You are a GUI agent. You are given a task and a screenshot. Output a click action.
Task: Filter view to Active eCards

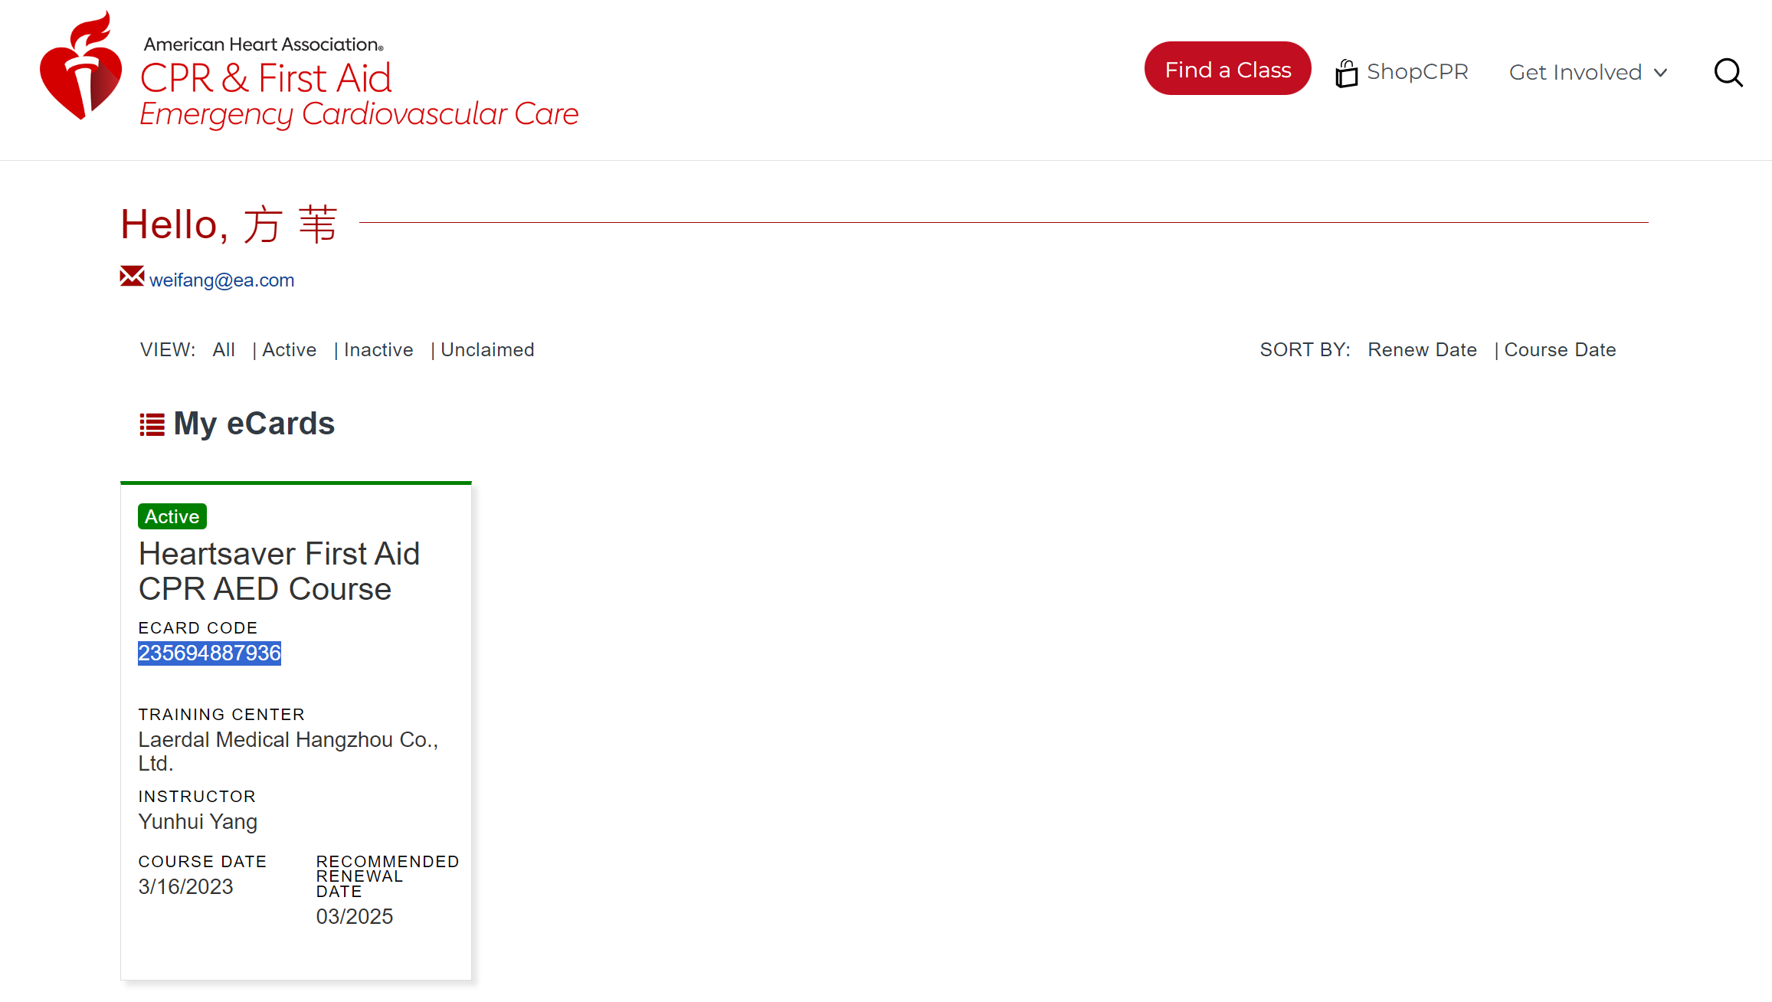pyautogui.click(x=289, y=350)
